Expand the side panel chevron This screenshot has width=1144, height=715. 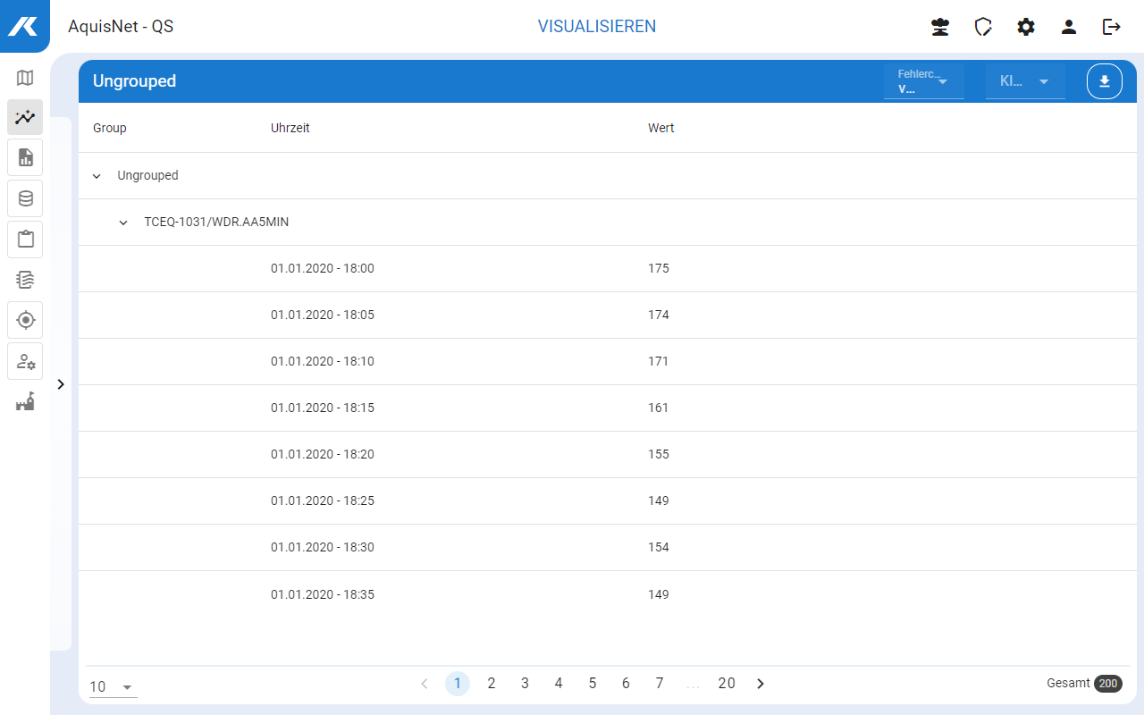pos(61,384)
